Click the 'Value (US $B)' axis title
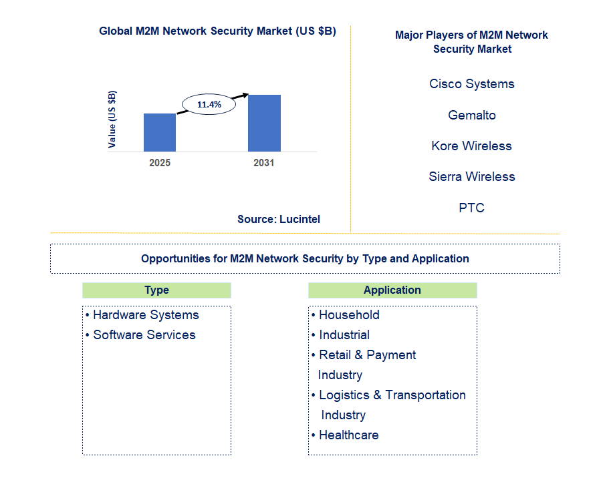The height and width of the screenshot is (482, 603). tap(112, 119)
